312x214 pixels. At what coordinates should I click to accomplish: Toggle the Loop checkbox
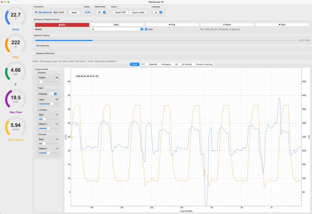pyautogui.click(x=146, y=29)
